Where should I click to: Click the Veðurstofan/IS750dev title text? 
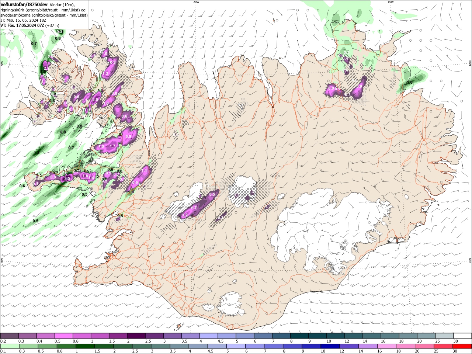24,4
